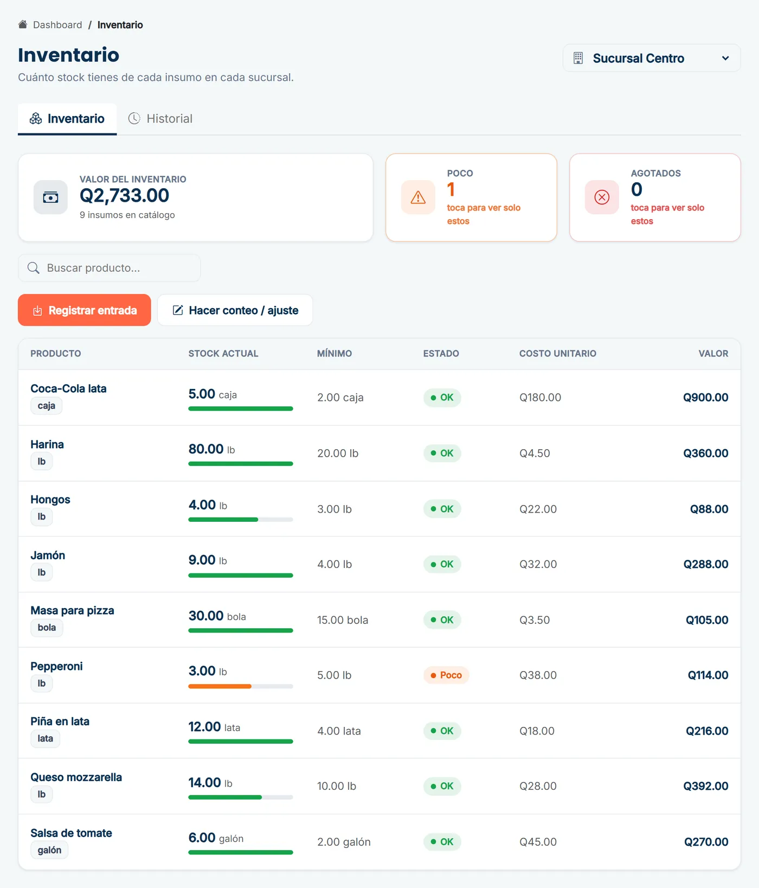This screenshot has width=759, height=888.
Task: Click the Registrar entrada button
Action: tap(85, 310)
